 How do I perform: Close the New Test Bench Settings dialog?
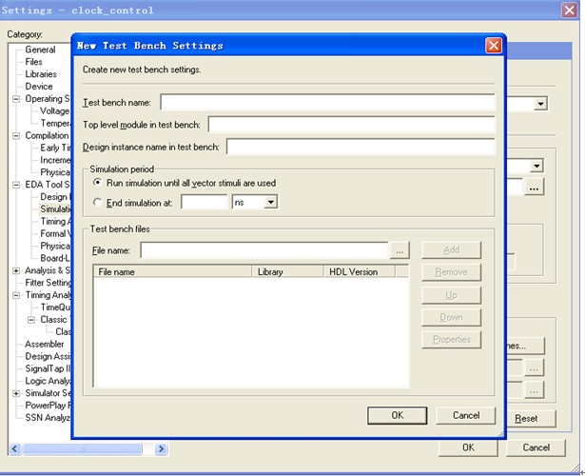(493, 46)
